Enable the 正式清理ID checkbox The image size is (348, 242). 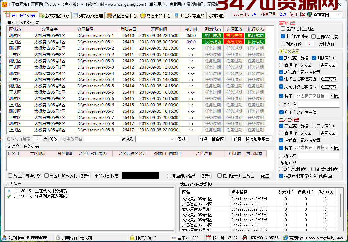314,126
